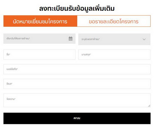
Task: Click the ระบุช่วงเวลาเข้าชม placeholder text
Action: coord(91,39)
